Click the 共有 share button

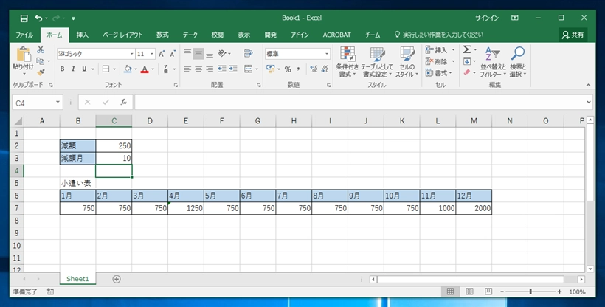pos(573,35)
